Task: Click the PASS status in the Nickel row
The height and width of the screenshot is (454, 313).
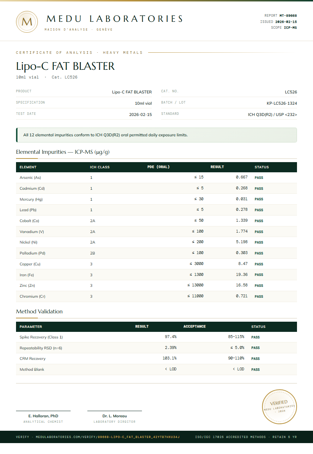Action: pos(259,242)
